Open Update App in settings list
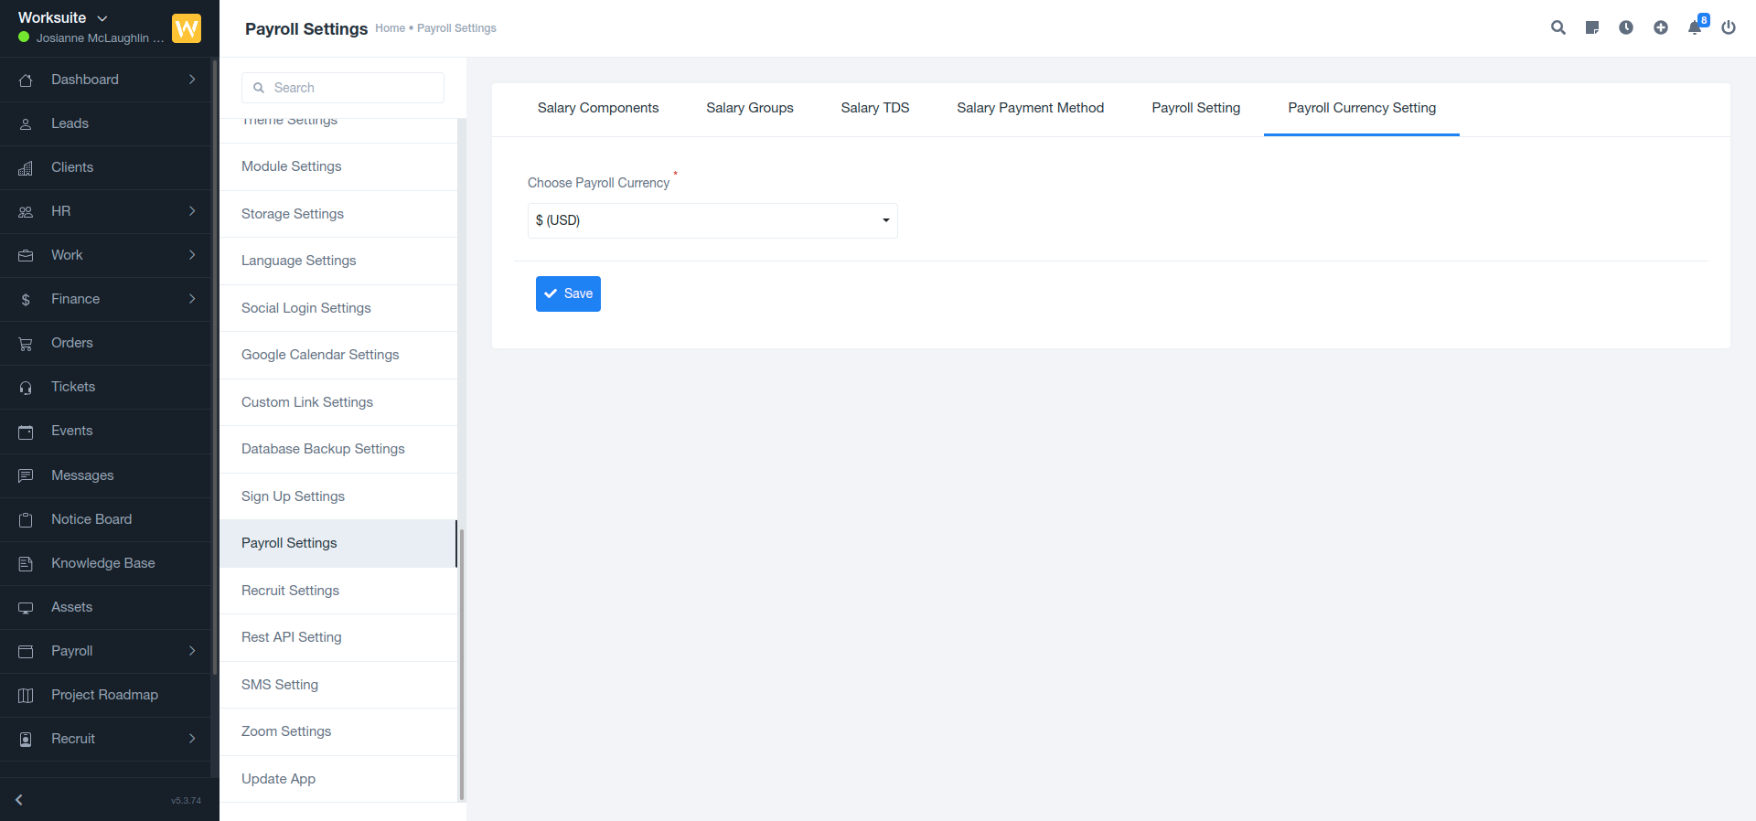 [x=338, y=779]
